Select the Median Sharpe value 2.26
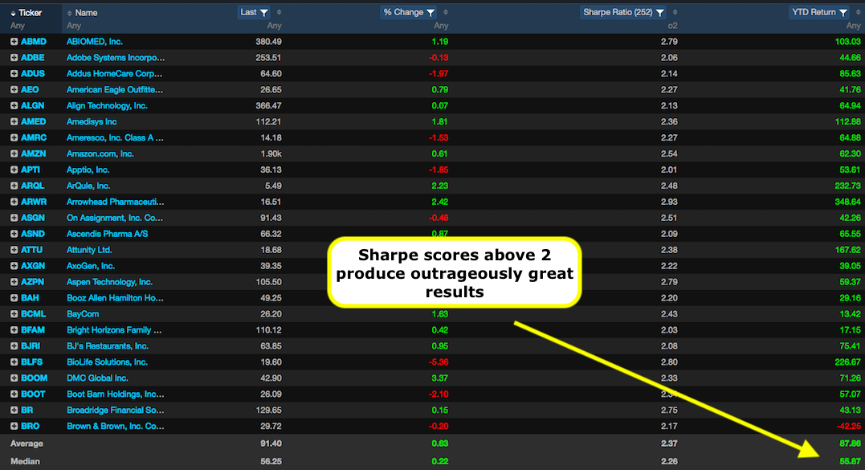This screenshot has height=470, width=865. click(x=669, y=461)
